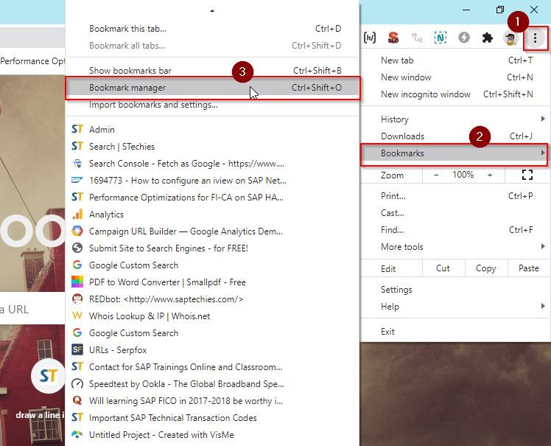Decrease zoom with the minus button
This screenshot has height=446, width=551.
click(436, 175)
